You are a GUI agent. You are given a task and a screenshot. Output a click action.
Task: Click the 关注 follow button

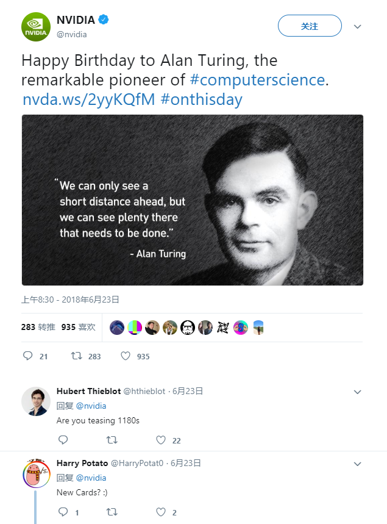pos(310,26)
